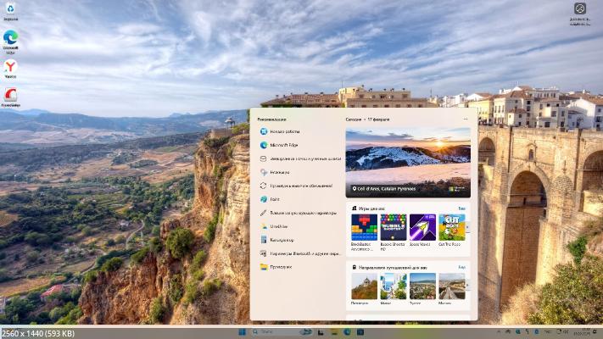Open the Coll d'Ares Catalan Pyrenees image
Image resolution: width=603 pixels, height=339 pixels.
408,163
